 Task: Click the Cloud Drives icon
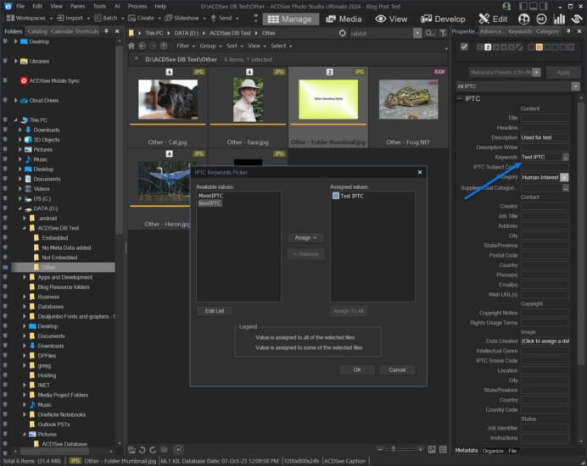point(24,100)
